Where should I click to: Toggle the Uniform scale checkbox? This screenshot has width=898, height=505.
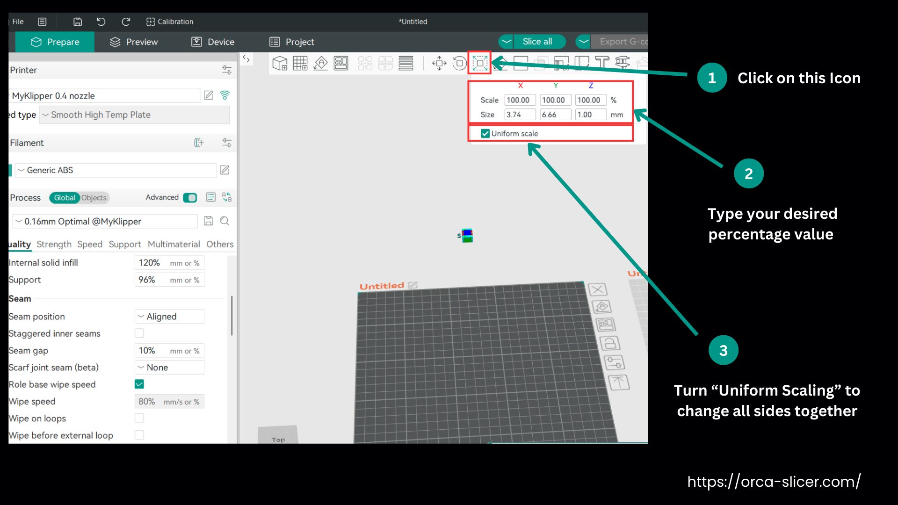pyautogui.click(x=485, y=133)
